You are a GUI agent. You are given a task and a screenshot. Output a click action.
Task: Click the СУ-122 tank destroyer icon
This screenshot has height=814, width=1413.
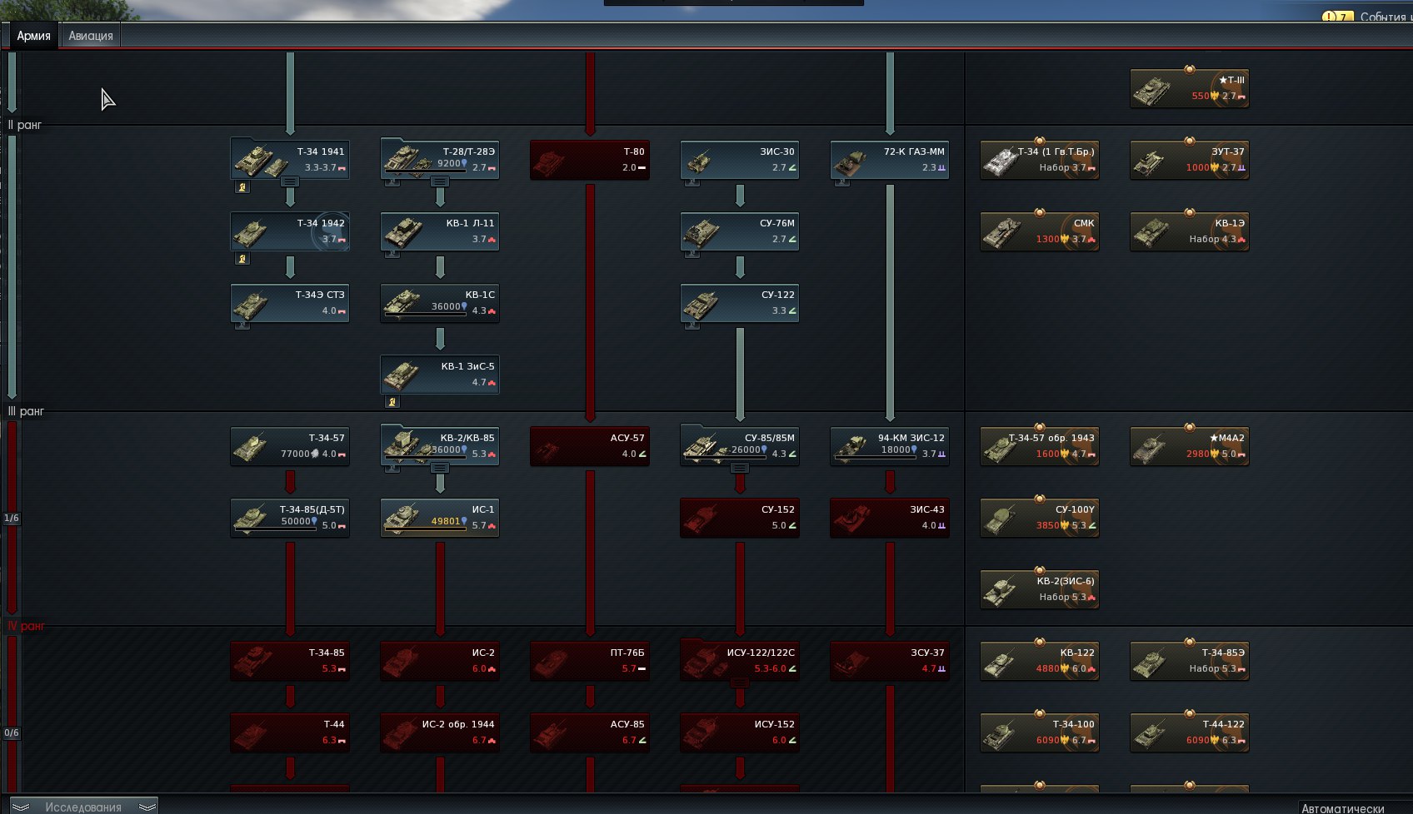pyautogui.click(x=701, y=303)
